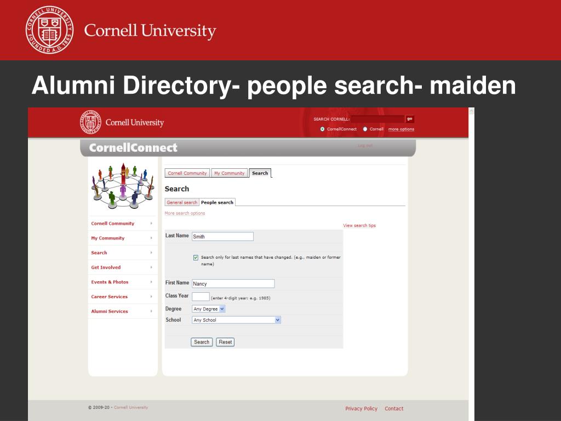Viewport: 561px width, 421px height.
Task: Expand the Get Involved sidebar arrow
Action: coord(151,268)
